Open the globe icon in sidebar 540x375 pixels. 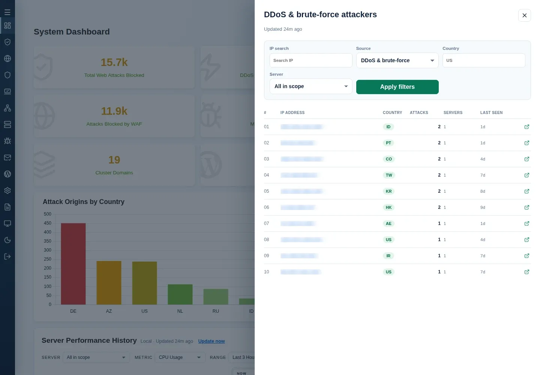coord(7,58)
